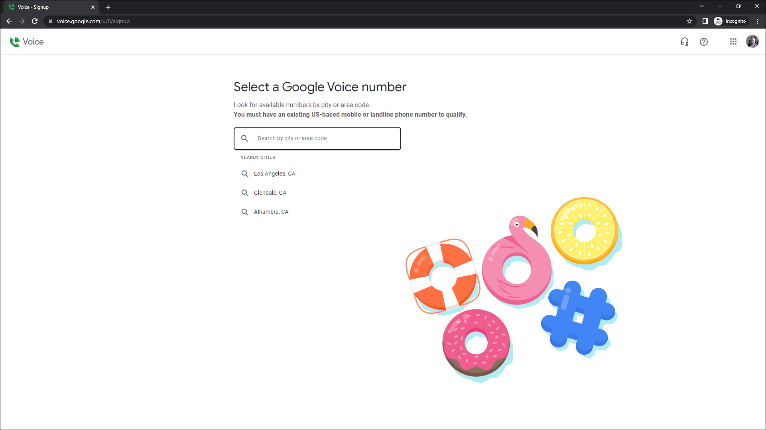The image size is (766, 430).
Task: Bookmark this page with the star icon
Action: pos(689,21)
